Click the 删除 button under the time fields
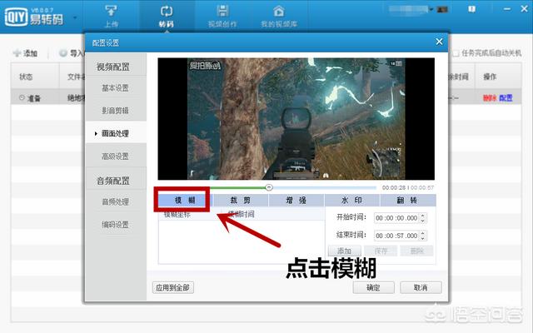 click(416, 251)
